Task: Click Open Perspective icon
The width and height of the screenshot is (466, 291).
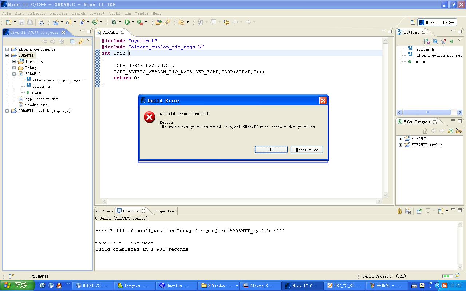Action: [x=413, y=22]
